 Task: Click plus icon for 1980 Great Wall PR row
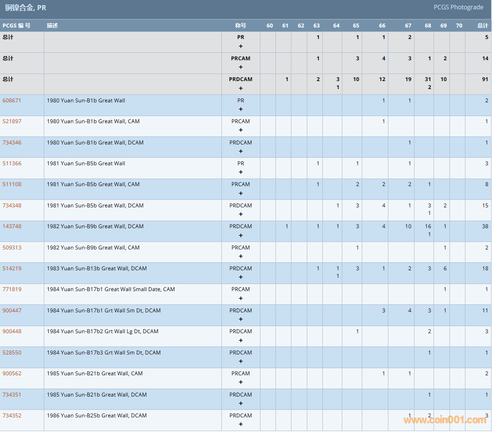tap(241, 109)
